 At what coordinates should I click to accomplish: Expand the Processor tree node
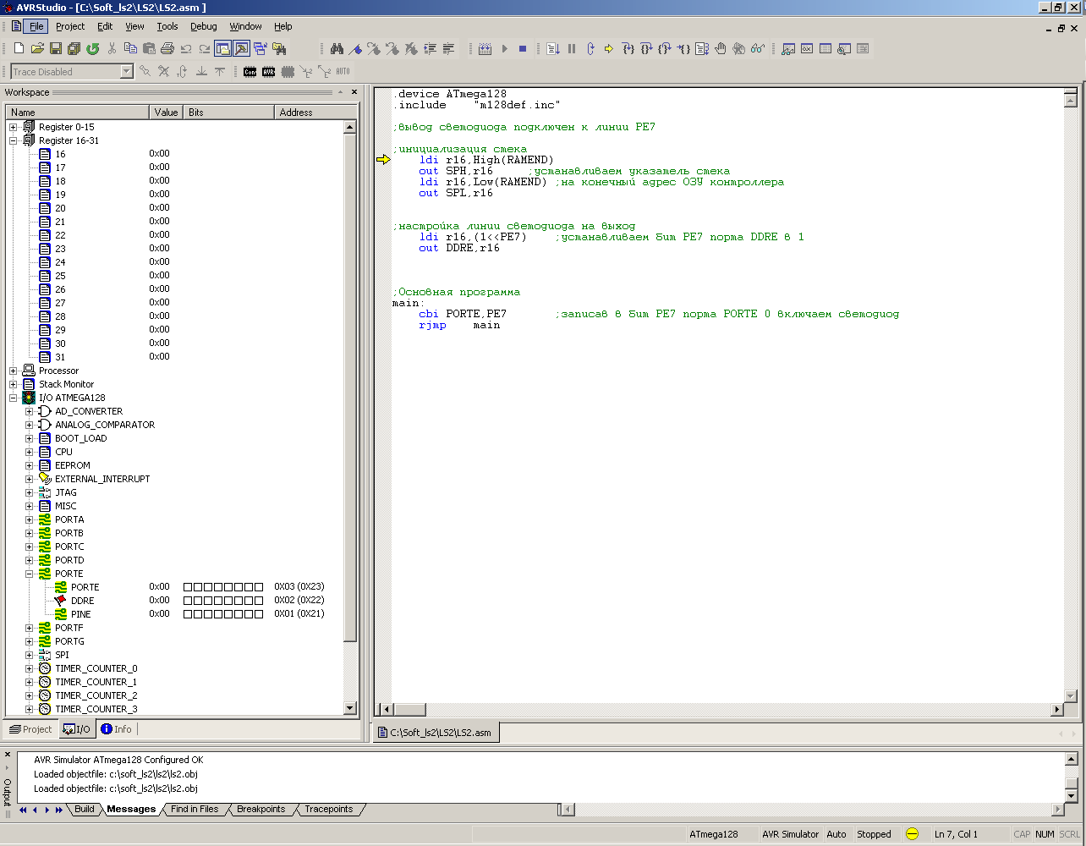coord(14,371)
